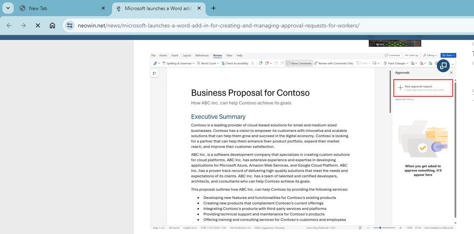Click 343 words in status bar
474x234 pixels.
(x=174, y=228)
